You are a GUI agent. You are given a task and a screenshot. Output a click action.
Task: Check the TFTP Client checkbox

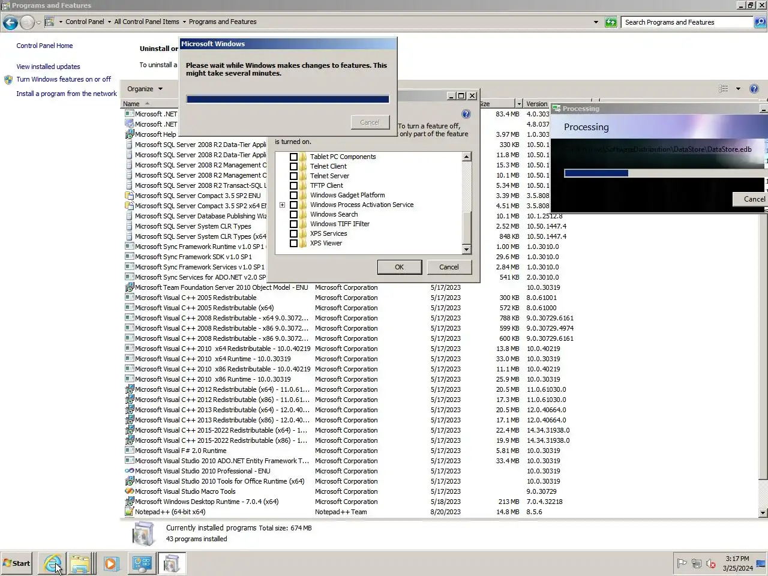click(293, 185)
